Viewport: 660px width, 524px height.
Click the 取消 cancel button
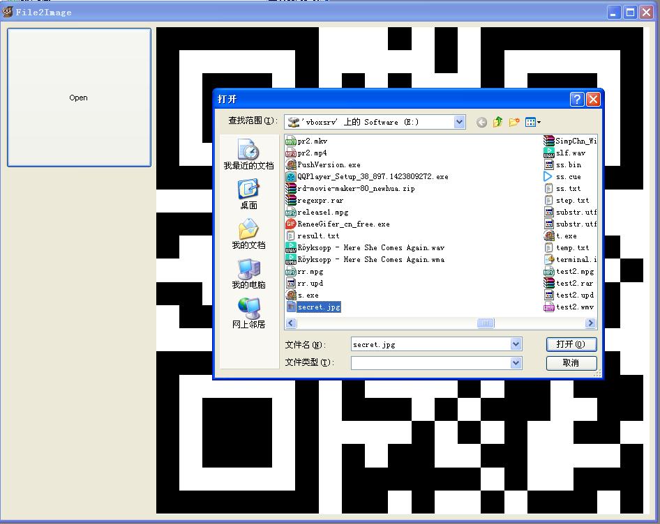coord(571,363)
